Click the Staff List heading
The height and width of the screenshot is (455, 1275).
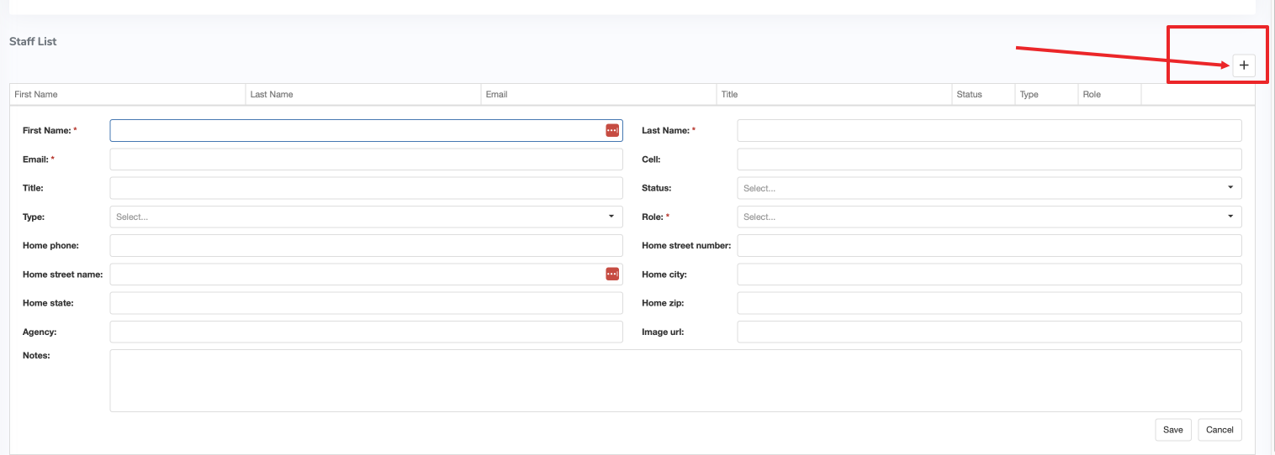click(33, 41)
